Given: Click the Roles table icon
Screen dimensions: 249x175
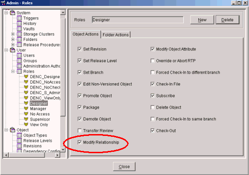Looking at the screenshot, I should pyautogui.click(x=19, y=71).
